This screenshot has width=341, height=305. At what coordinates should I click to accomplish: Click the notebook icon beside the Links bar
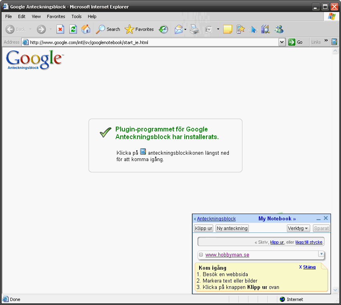334,42
